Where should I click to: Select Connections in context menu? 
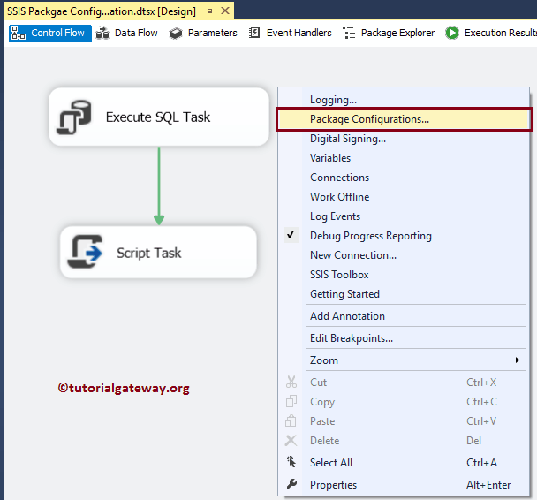[x=404, y=178]
